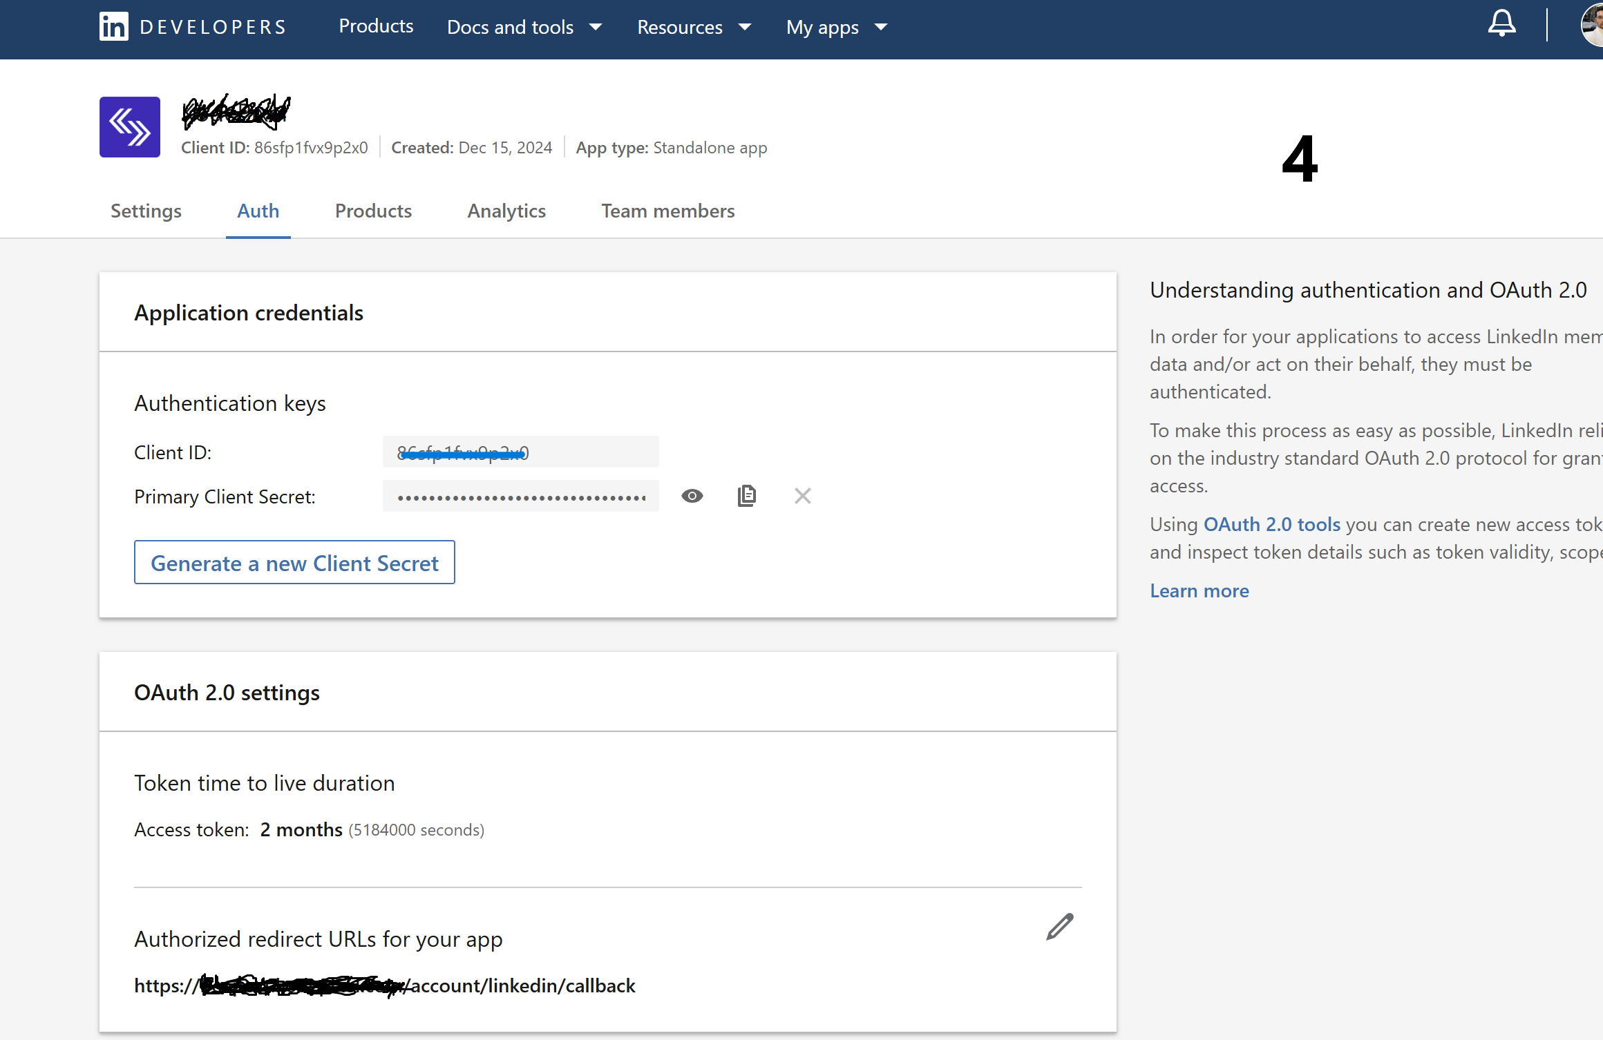The image size is (1603, 1040).
Task: Expand the My apps dropdown menu
Action: click(836, 27)
